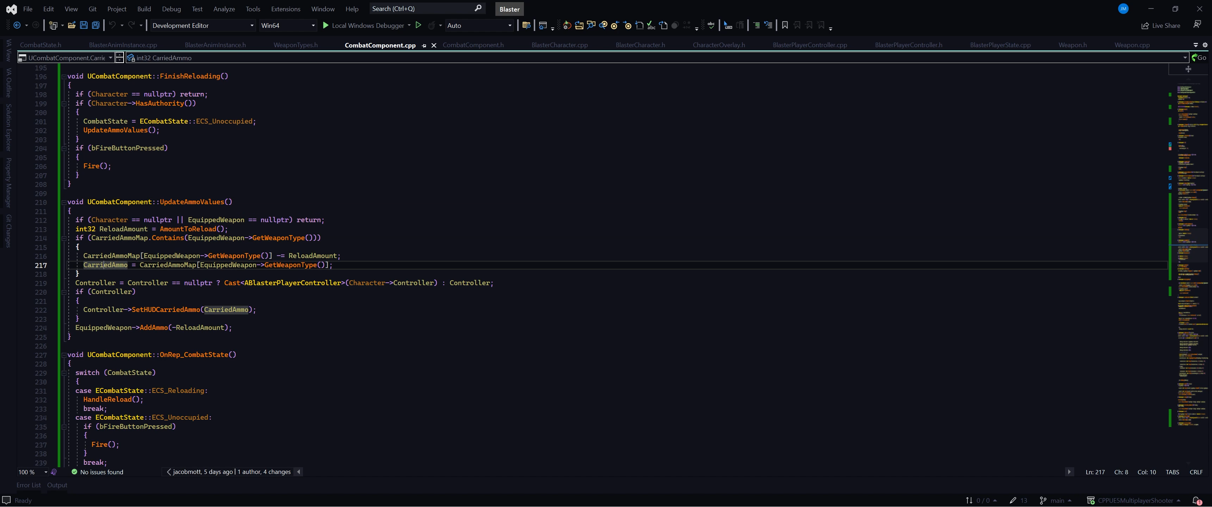Open the notifications bell in status bar
This screenshot has width=1212, height=507.
[1196, 500]
